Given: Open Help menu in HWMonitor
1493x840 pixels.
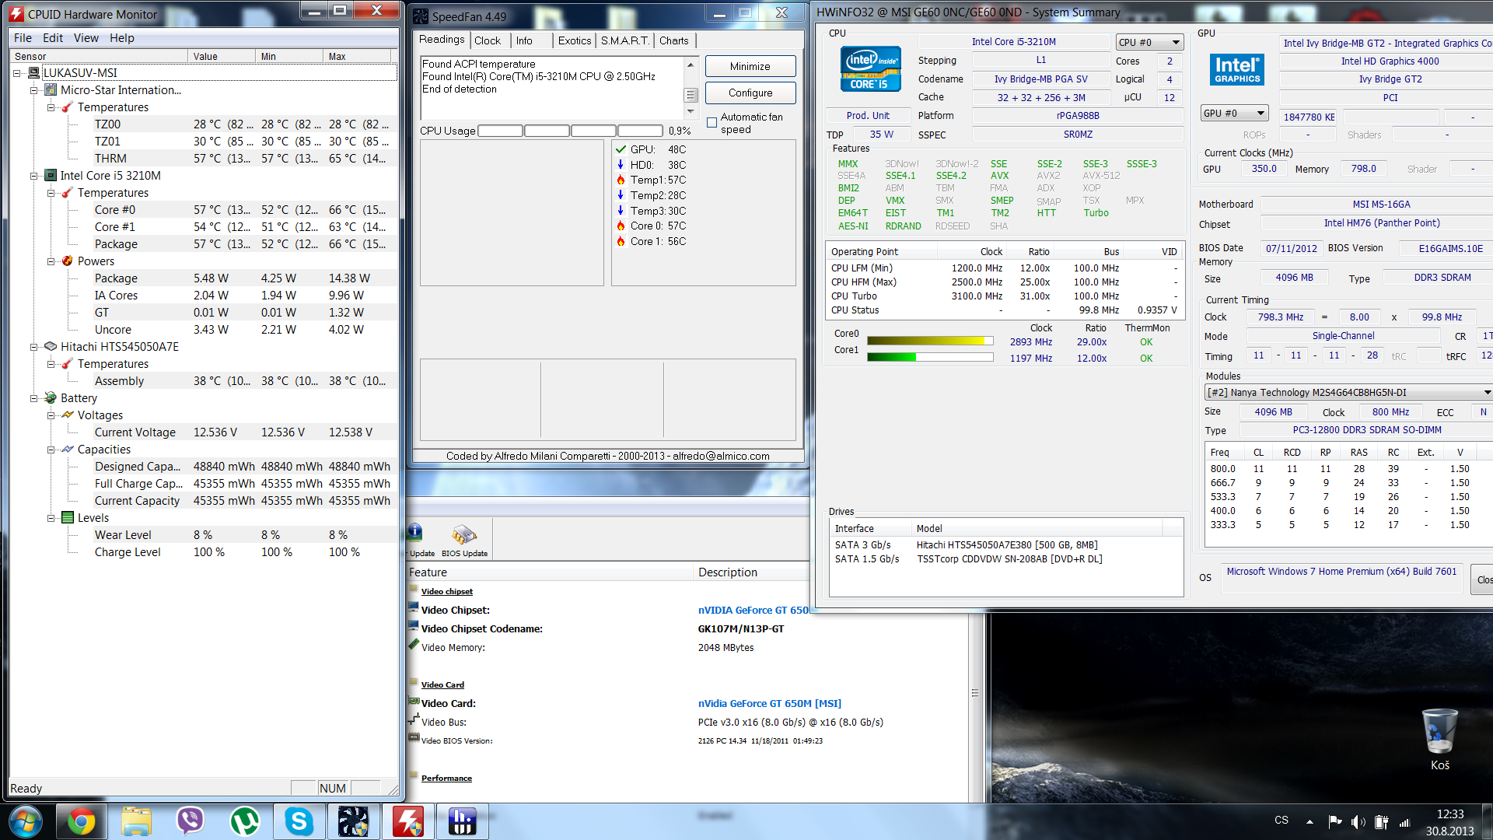Looking at the screenshot, I should (122, 37).
